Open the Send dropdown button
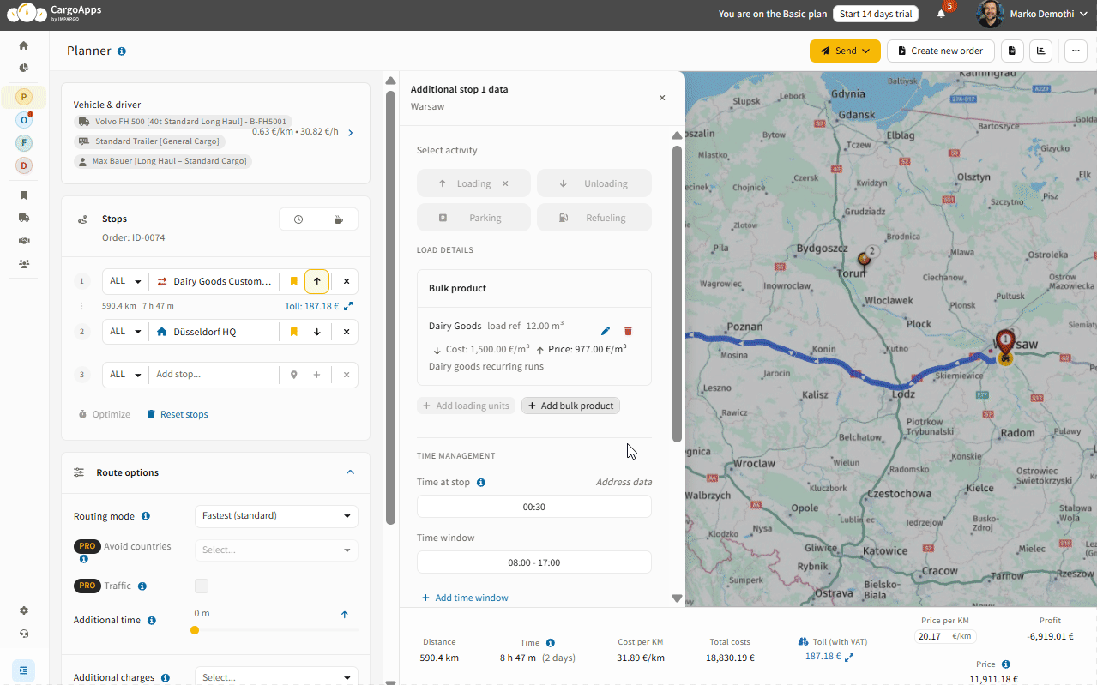 tap(845, 51)
